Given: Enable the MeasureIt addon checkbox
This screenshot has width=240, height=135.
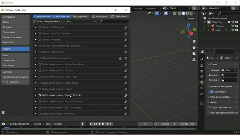Looking at the screenshot, I should [40, 40].
